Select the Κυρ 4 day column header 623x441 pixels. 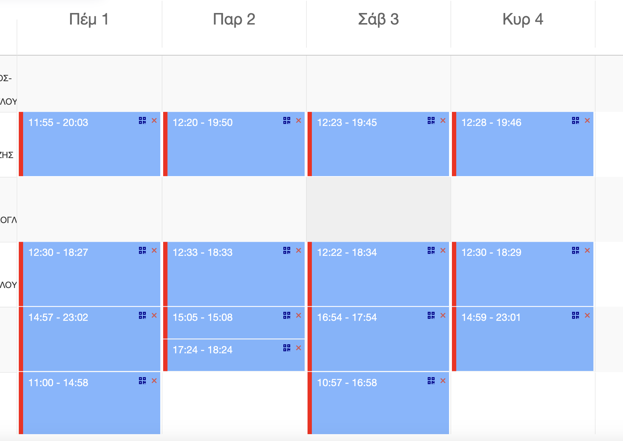(522, 19)
